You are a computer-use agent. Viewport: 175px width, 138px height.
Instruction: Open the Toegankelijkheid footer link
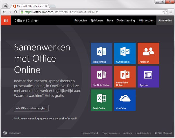tap(90, 133)
